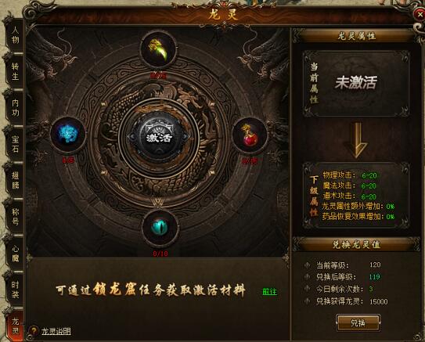Click the golden dragon claw material icon
This screenshot has width=425, height=342.
click(159, 51)
